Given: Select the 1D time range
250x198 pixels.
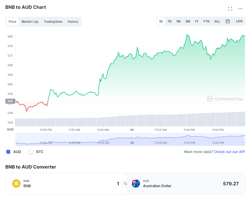Looking at the screenshot, I should tap(161, 21).
